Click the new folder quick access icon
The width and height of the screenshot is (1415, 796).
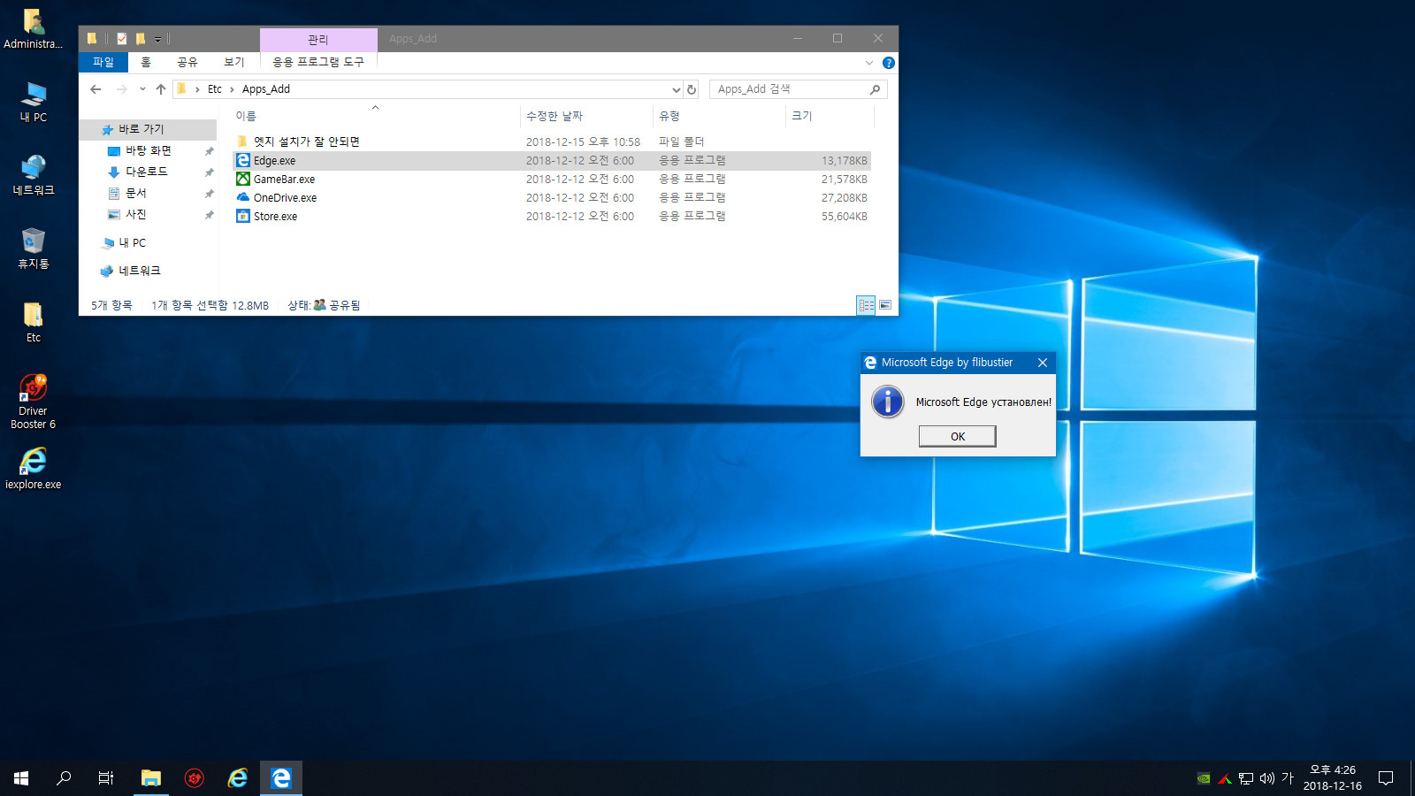(x=141, y=39)
